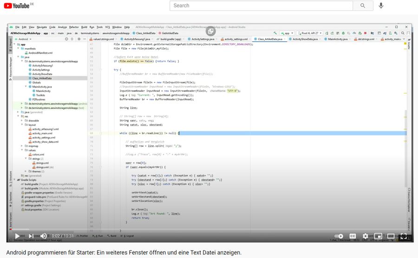418x258 pixels.
Task: Click the red Stop icon in toolbar
Action: coord(365,33)
